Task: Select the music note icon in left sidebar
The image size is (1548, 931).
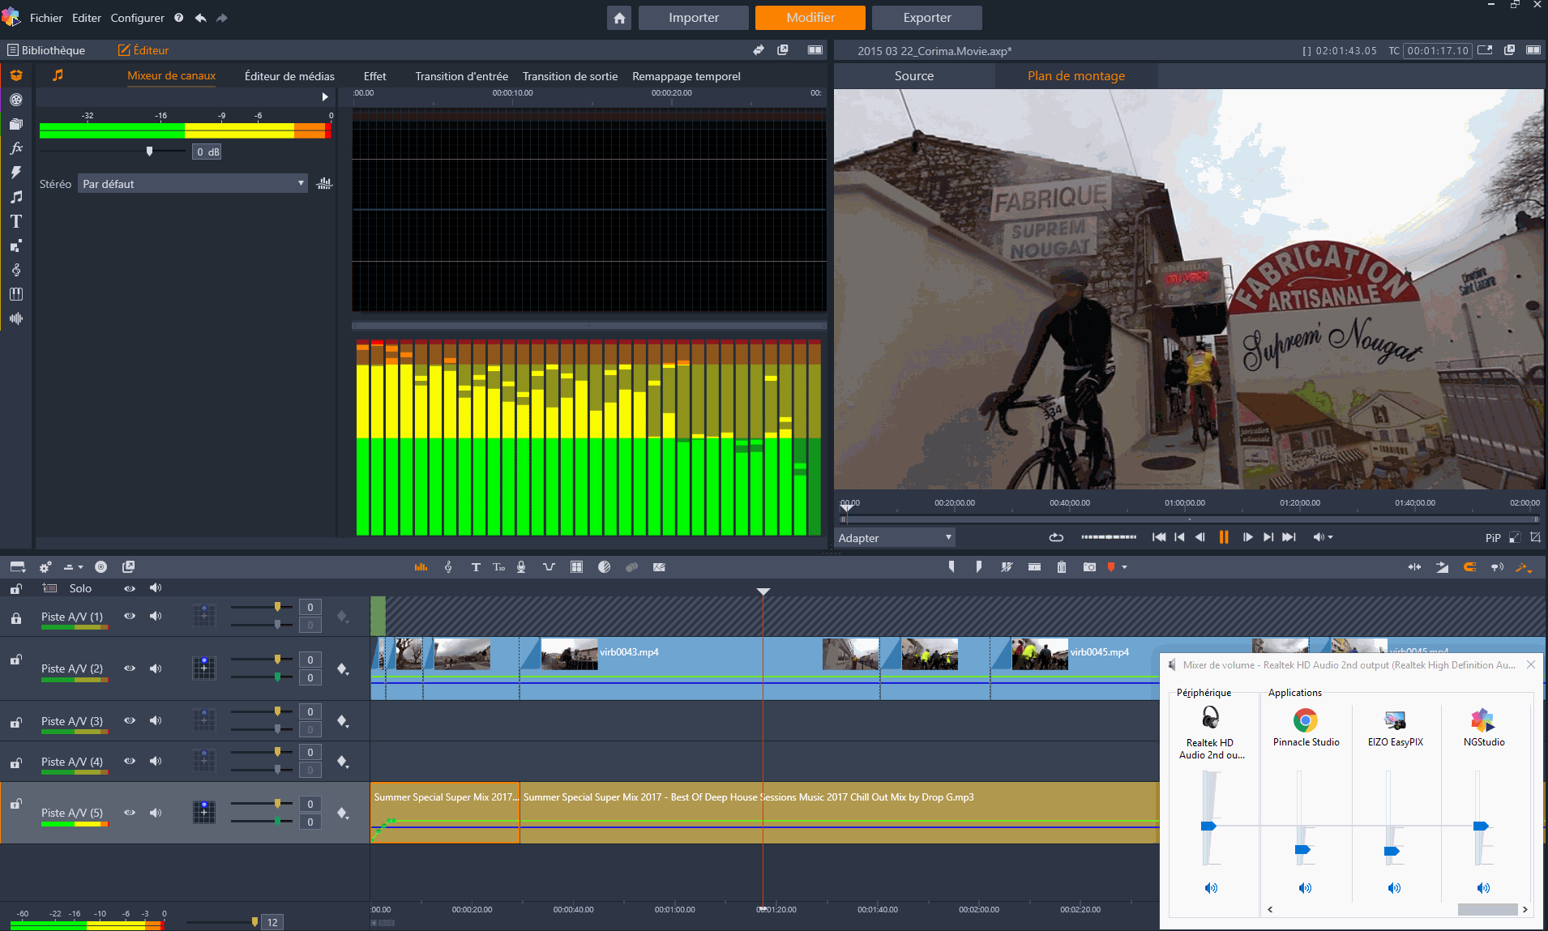Action: pos(16,197)
